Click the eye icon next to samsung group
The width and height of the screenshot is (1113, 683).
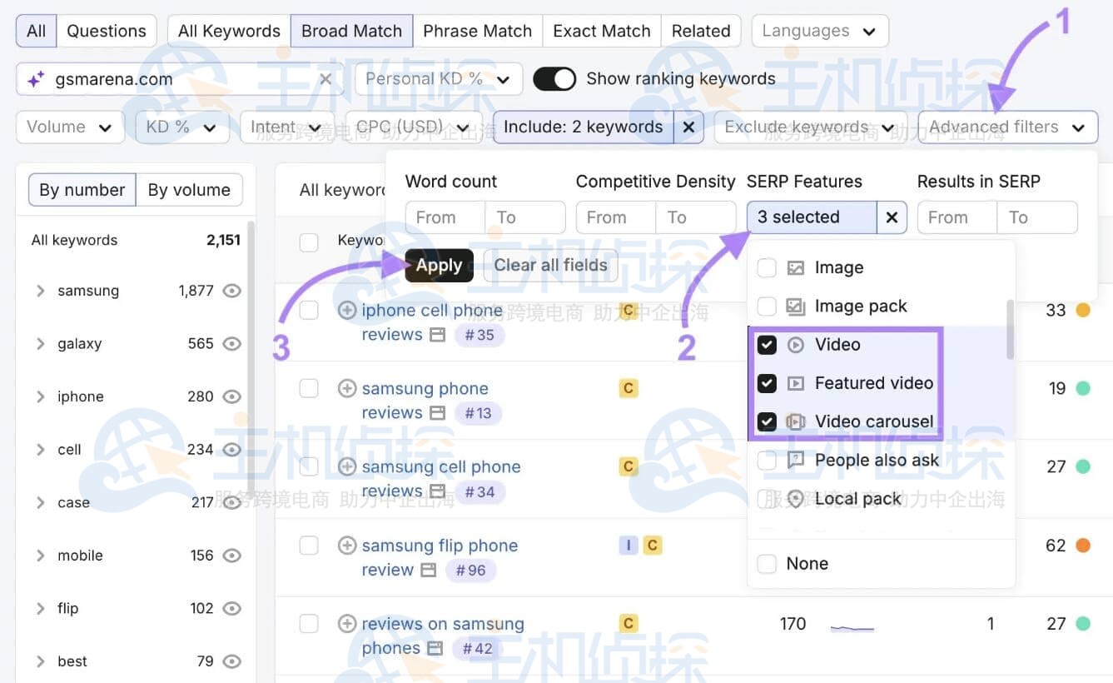click(232, 291)
